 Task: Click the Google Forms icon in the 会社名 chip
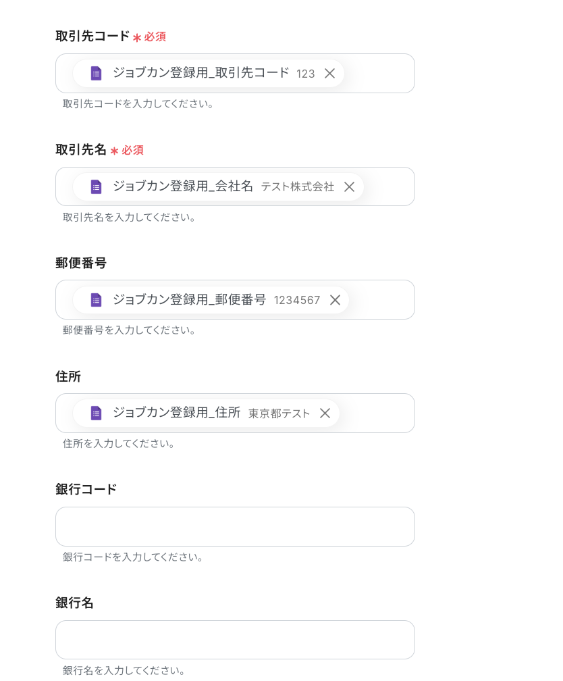pyautogui.click(x=96, y=187)
